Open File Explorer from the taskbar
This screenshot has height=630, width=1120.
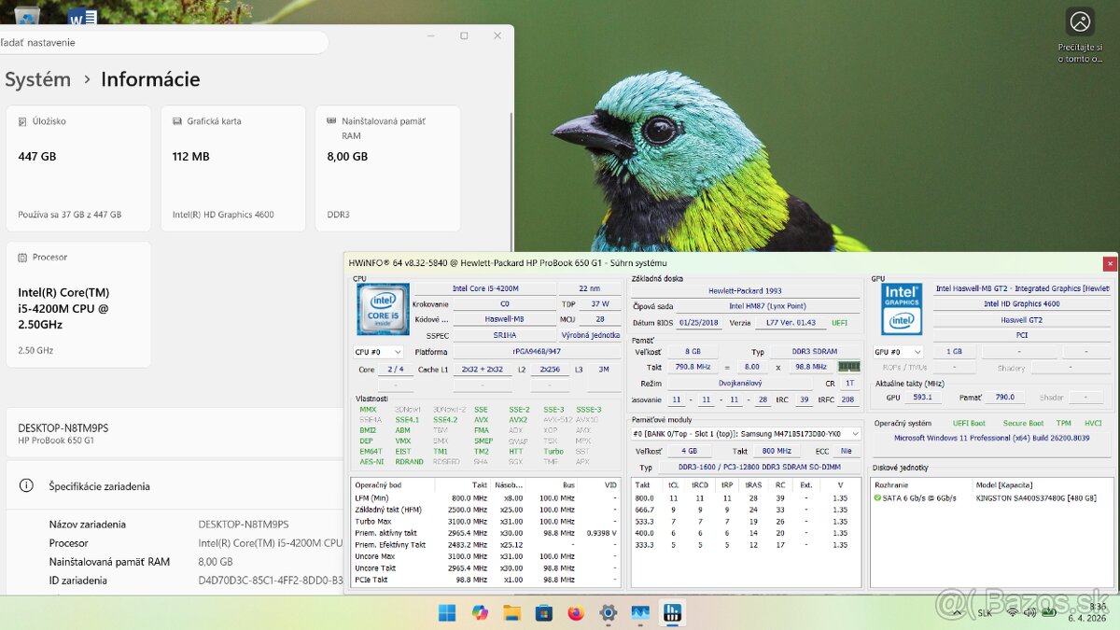(x=511, y=613)
